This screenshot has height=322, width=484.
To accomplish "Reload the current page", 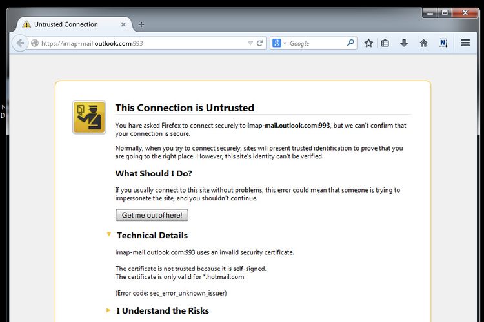I will pos(260,43).
